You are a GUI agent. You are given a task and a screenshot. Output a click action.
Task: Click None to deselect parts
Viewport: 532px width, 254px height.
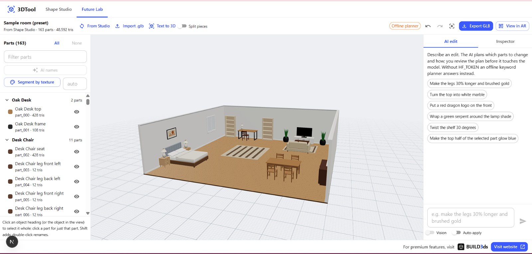click(77, 43)
